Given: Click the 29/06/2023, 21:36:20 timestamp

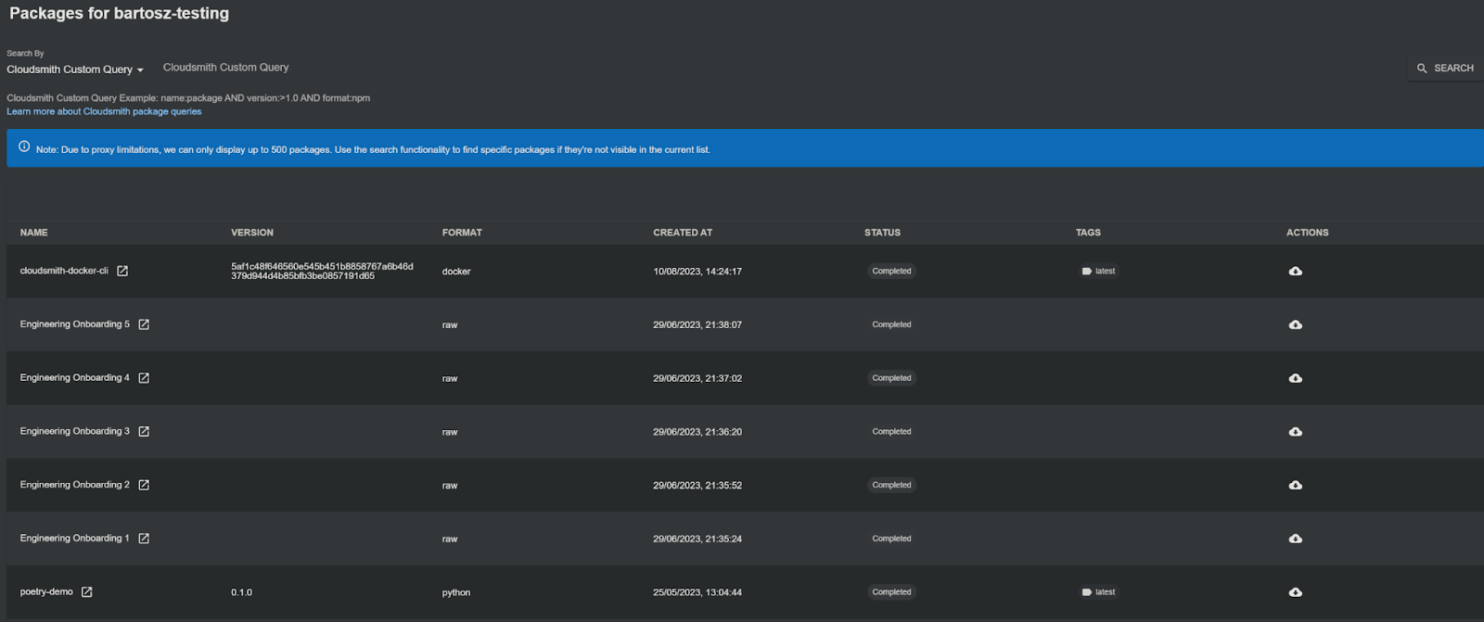Looking at the screenshot, I should pyautogui.click(x=697, y=432).
